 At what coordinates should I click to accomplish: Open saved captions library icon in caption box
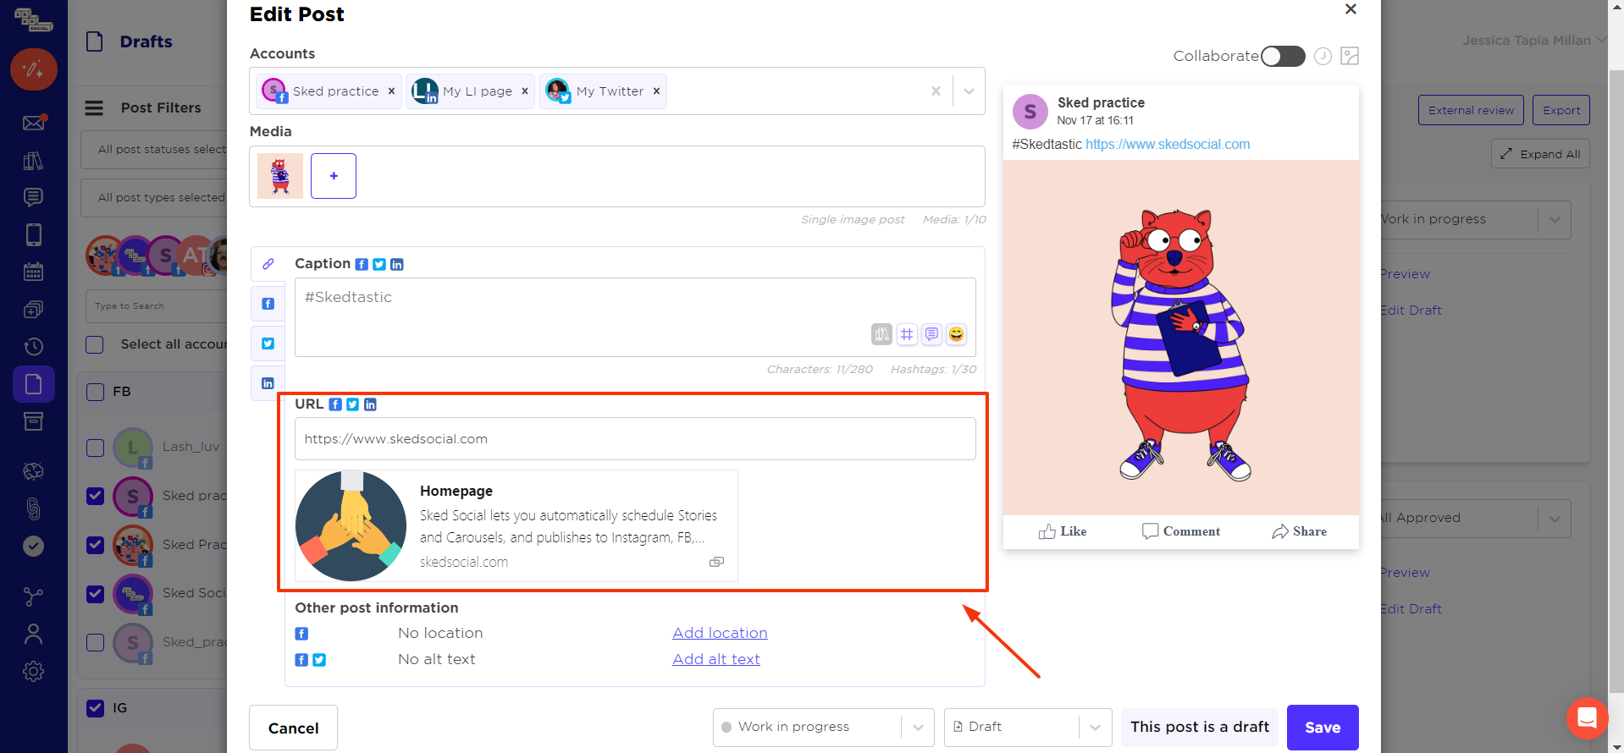(881, 334)
